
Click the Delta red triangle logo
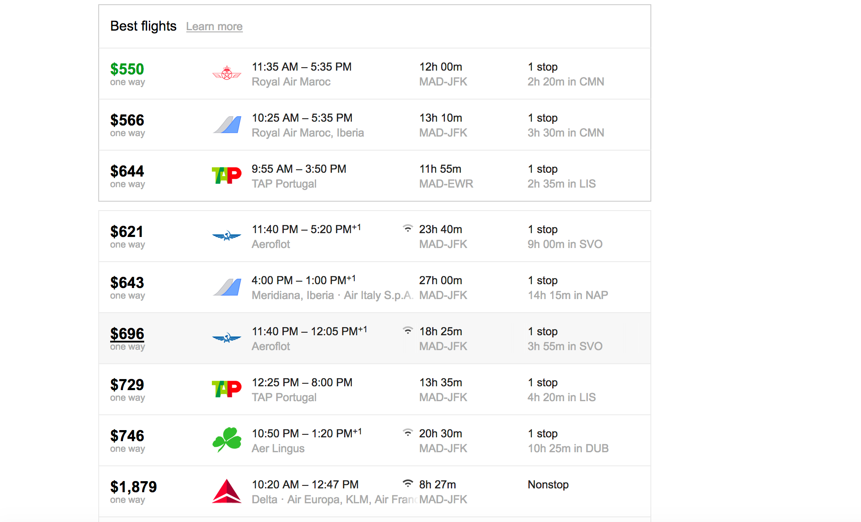(x=227, y=491)
